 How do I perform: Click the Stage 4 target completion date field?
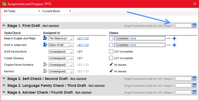183,92
